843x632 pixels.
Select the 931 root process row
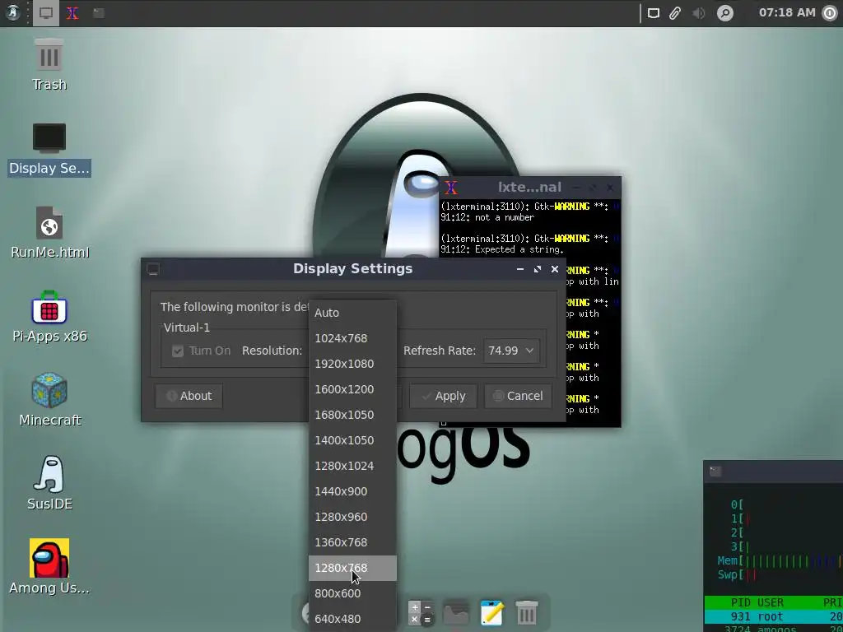[x=774, y=616]
